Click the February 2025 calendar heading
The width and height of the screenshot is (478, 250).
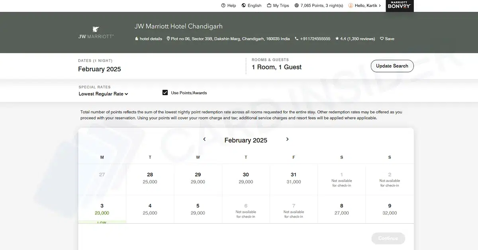pyautogui.click(x=246, y=140)
